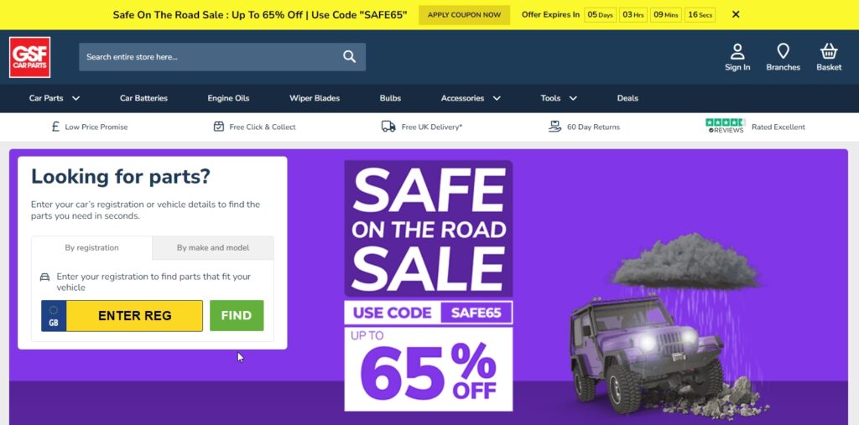Select the By registration tab

91,247
